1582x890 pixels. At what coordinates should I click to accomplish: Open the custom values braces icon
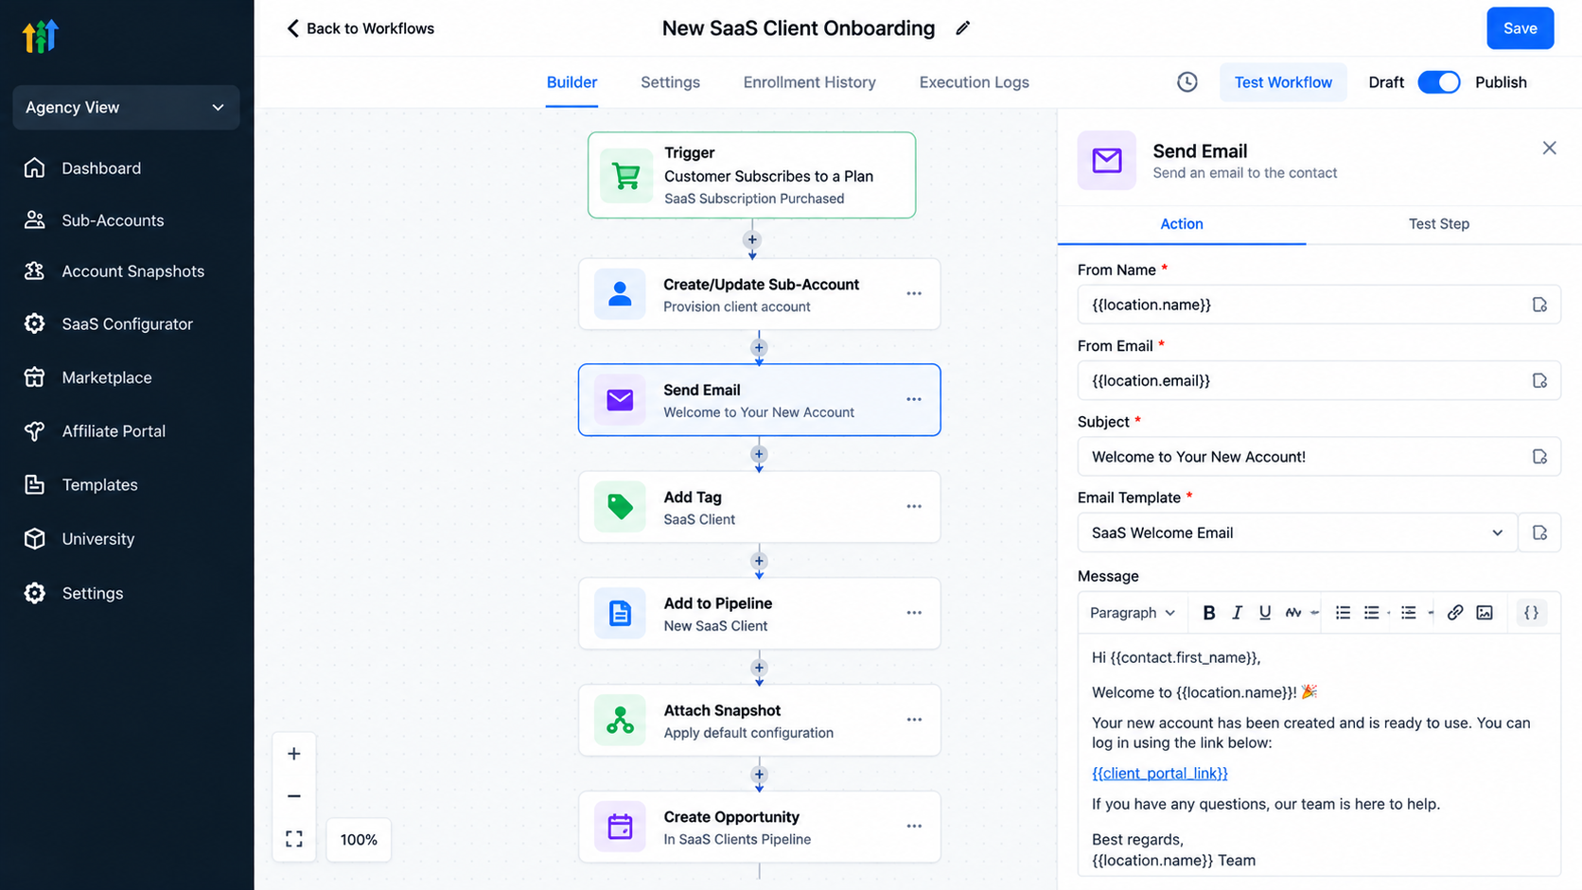coord(1531,613)
